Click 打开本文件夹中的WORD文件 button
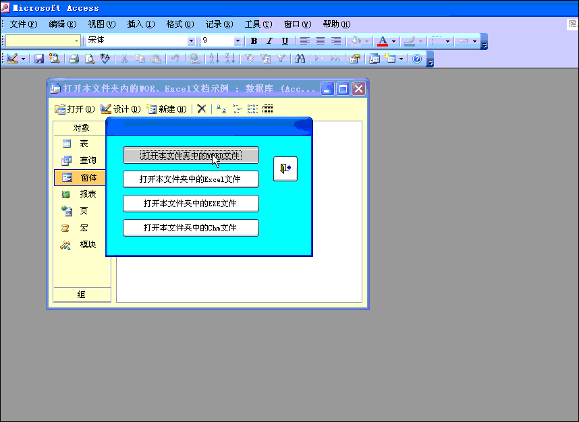The image size is (579, 422). click(x=191, y=155)
